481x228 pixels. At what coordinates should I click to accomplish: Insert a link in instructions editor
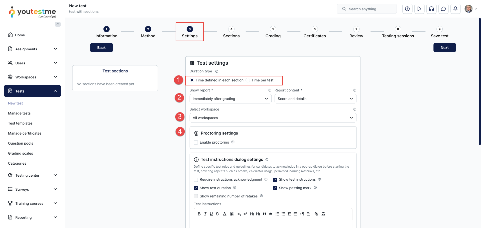tap(316, 214)
